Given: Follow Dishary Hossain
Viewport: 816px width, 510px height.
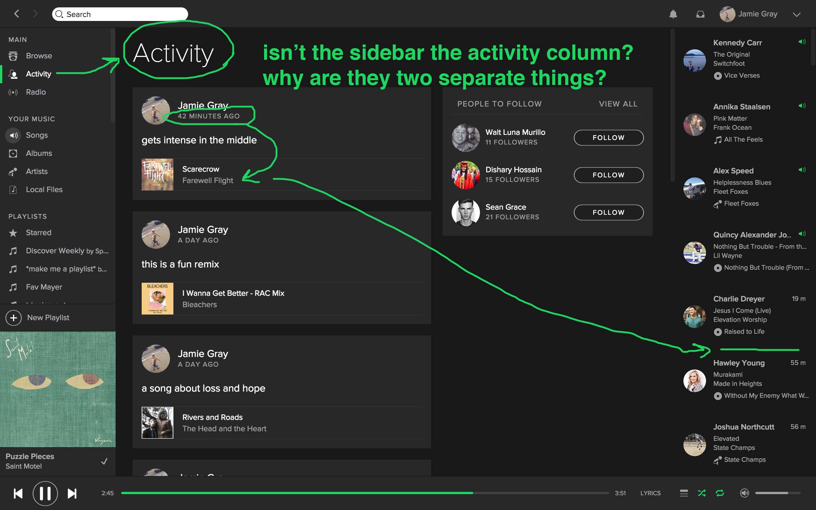Looking at the screenshot, I should click(609, 175).
